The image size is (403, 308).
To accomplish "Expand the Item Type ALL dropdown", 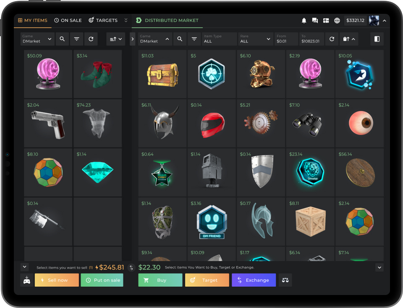I will [x=219, y=39].
